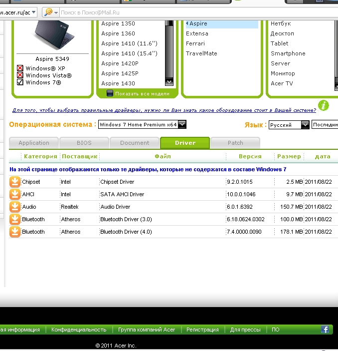The image size is (338, 351).
Task: Enable the show all models checkbox
Action: click(x=110, y=93)
